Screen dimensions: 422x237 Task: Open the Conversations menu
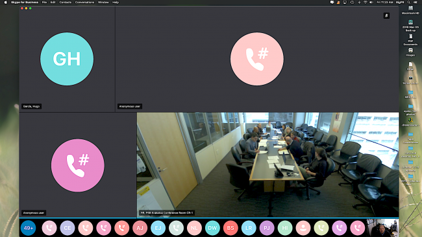(84, 2)
